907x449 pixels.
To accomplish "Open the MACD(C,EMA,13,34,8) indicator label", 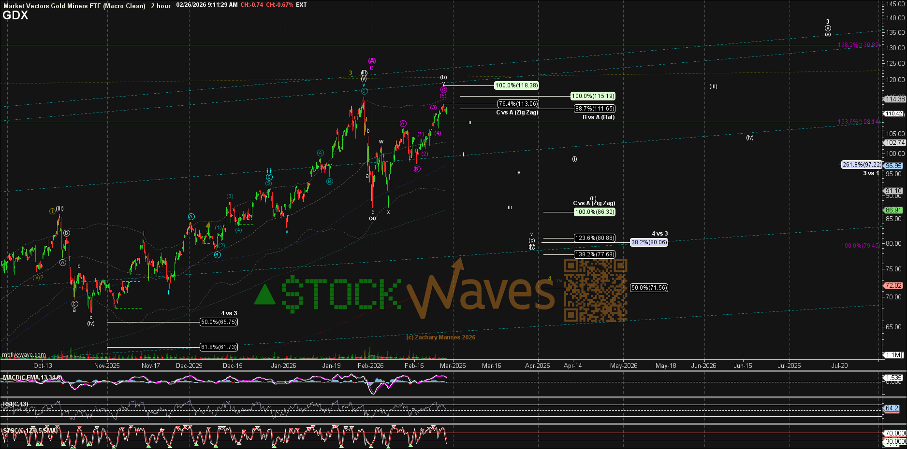I will point(32,378).
